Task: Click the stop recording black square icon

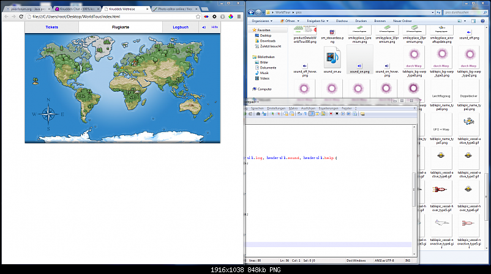Action: [337, 114]
